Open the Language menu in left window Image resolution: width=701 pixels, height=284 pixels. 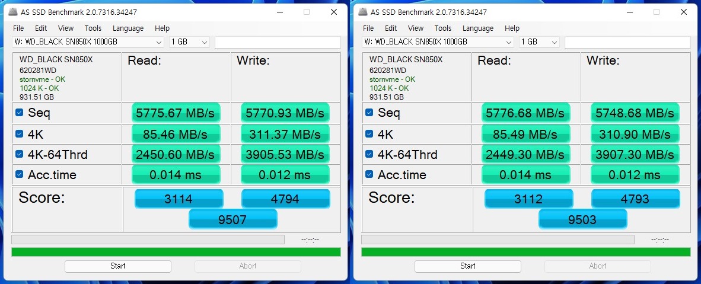pos(128,28)
